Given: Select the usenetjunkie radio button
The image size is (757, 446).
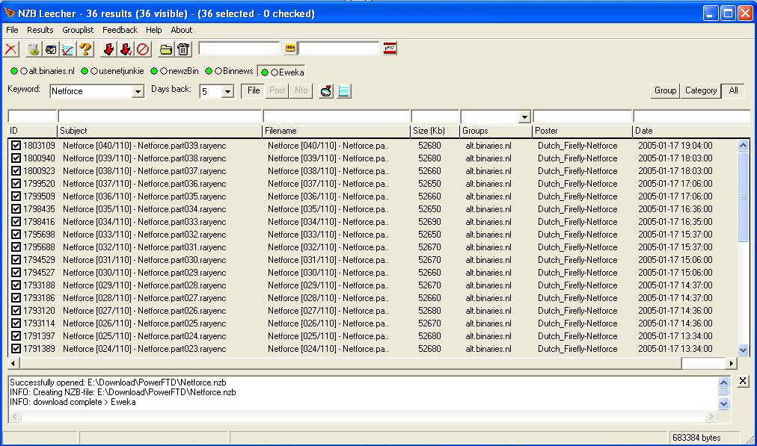Looking at the screenshot, I should point(94,72).
